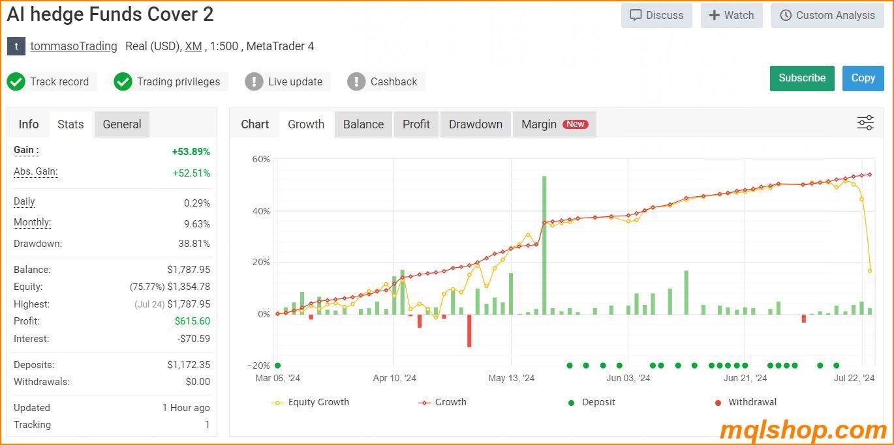Click the Track record green checkmark icon

(x=16, y=81)
